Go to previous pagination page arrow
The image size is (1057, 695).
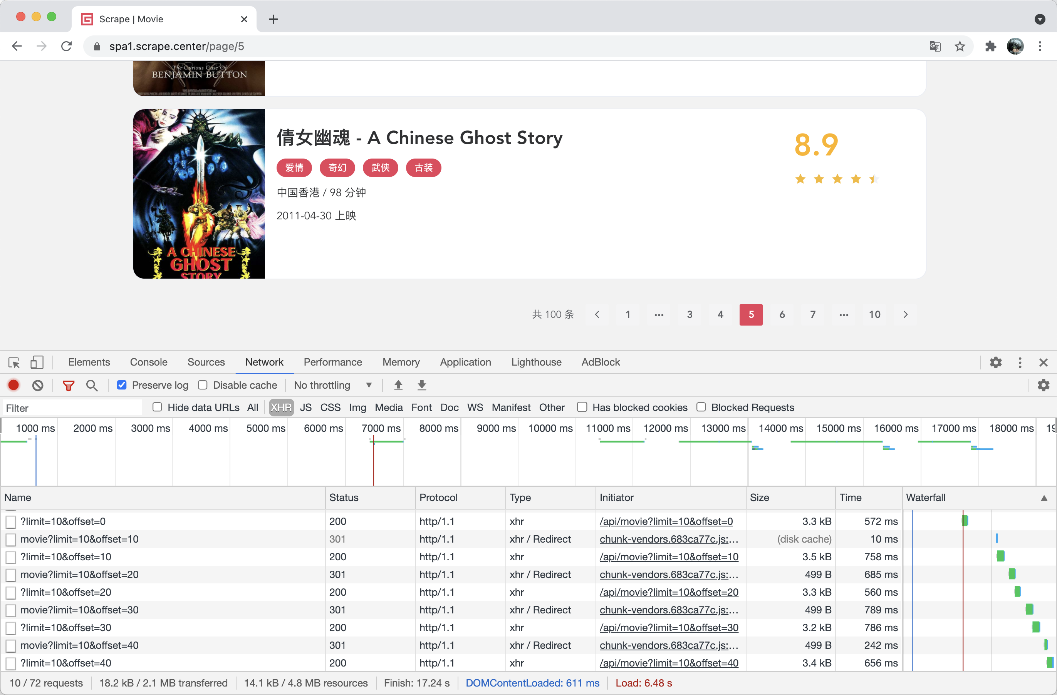pyautogui.click(x=597, y=315)
